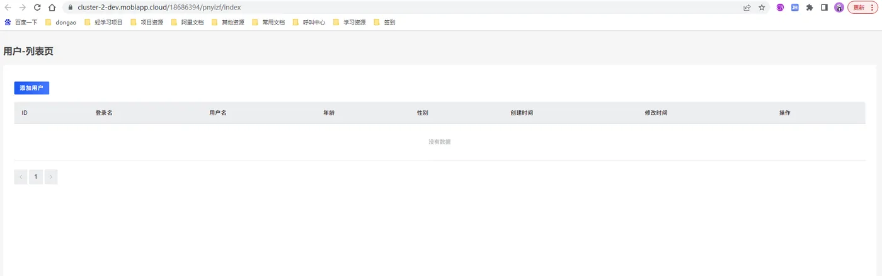882x276 pixels.
Task: Go to previous page in pagination
Action: click(x=20, y=177)
